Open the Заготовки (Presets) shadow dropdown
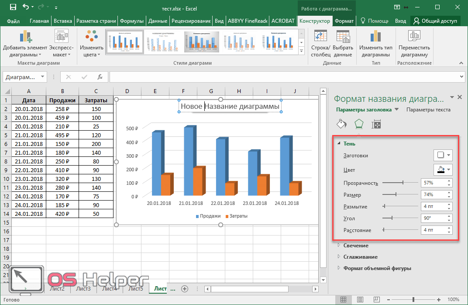The width and height of the screenshot is (468, 305). [x=443, y=155]
